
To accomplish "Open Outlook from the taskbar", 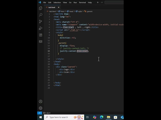I will (122, 117).
